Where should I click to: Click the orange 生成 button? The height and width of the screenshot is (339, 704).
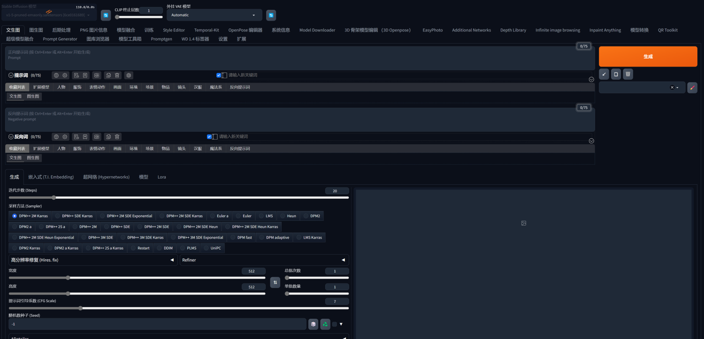[x=648, y=56]
